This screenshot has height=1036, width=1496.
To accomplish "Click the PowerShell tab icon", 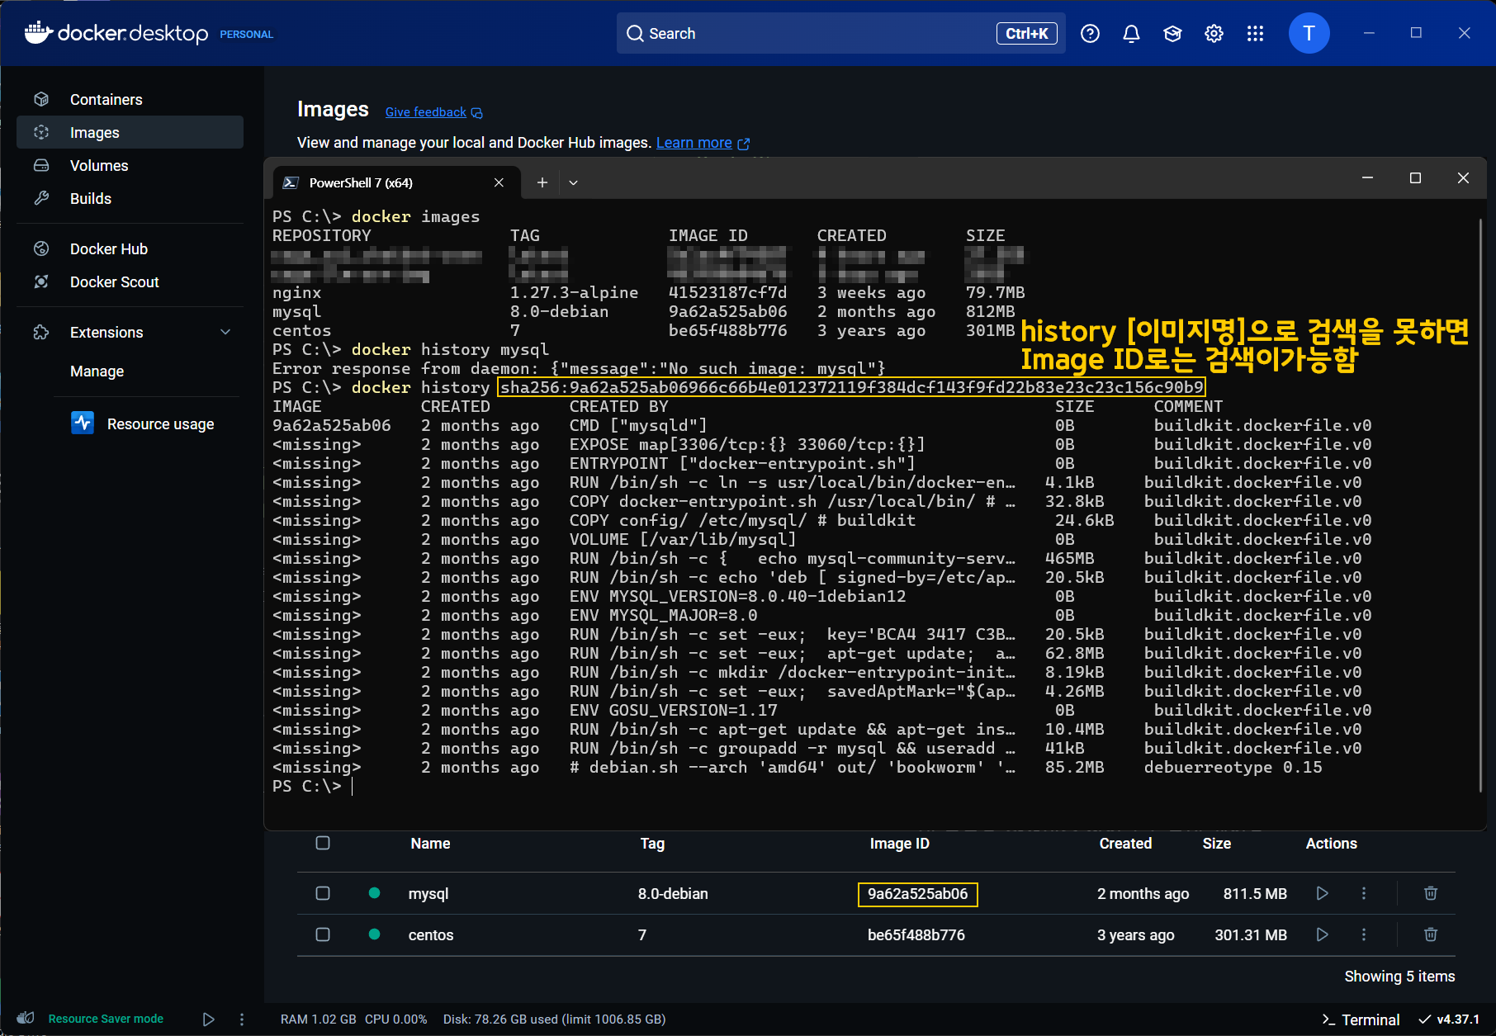I will click(291, 182).
